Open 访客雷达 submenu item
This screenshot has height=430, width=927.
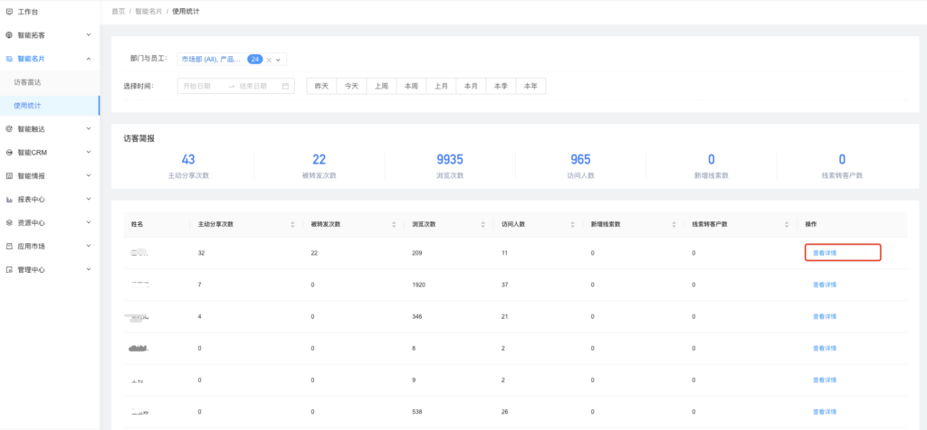[27, 82]
